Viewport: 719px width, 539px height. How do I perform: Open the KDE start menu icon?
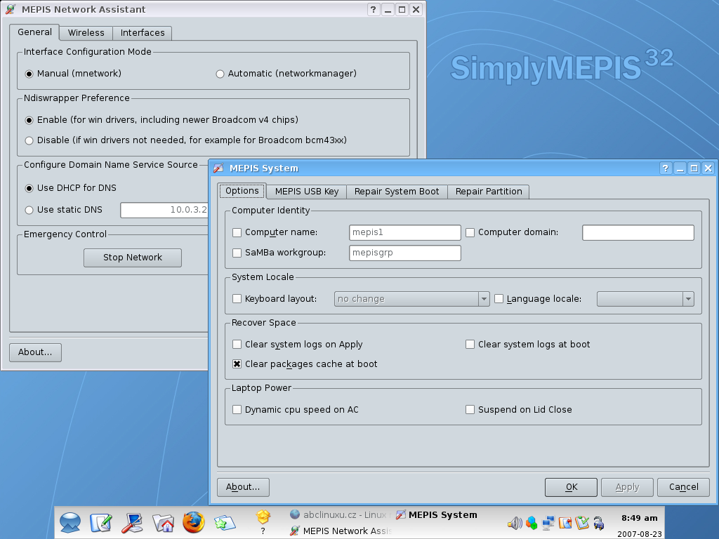(x=70, y=522)
